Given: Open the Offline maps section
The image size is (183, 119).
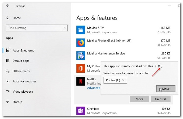Looking at the screenshot, I should 21,71.
